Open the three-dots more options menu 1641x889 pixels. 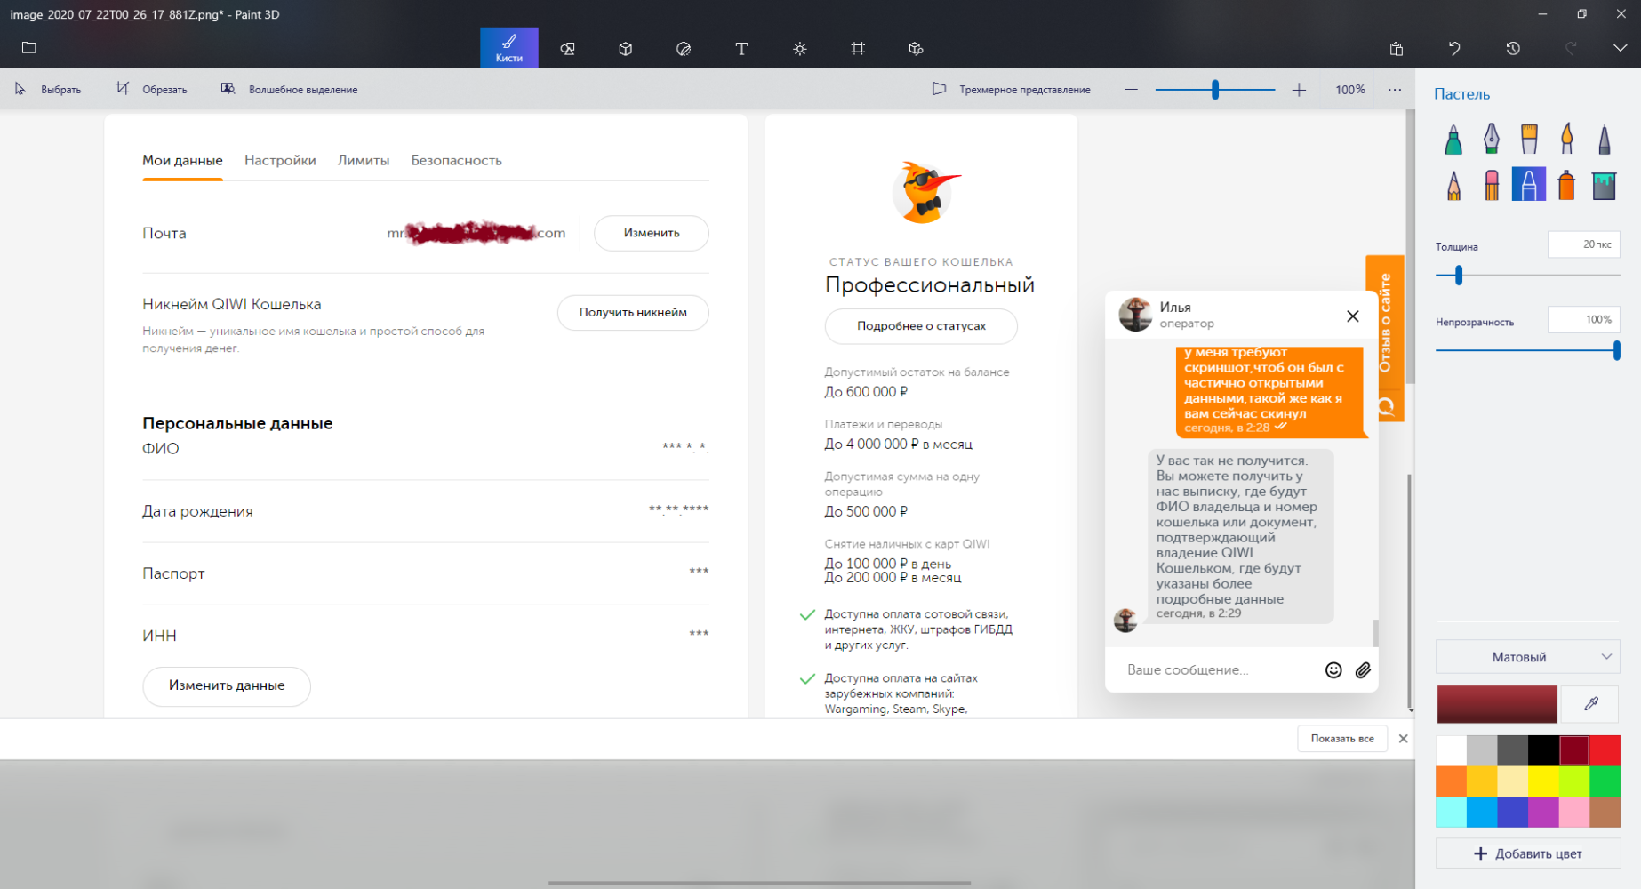click(x=1395, y=90)
